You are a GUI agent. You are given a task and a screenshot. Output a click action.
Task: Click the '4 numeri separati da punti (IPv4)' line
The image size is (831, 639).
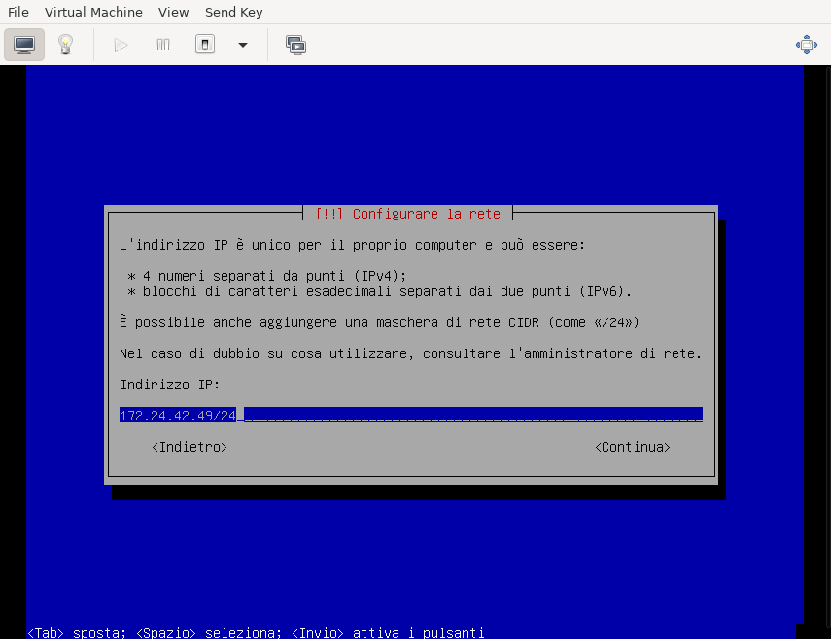(267, 276)
